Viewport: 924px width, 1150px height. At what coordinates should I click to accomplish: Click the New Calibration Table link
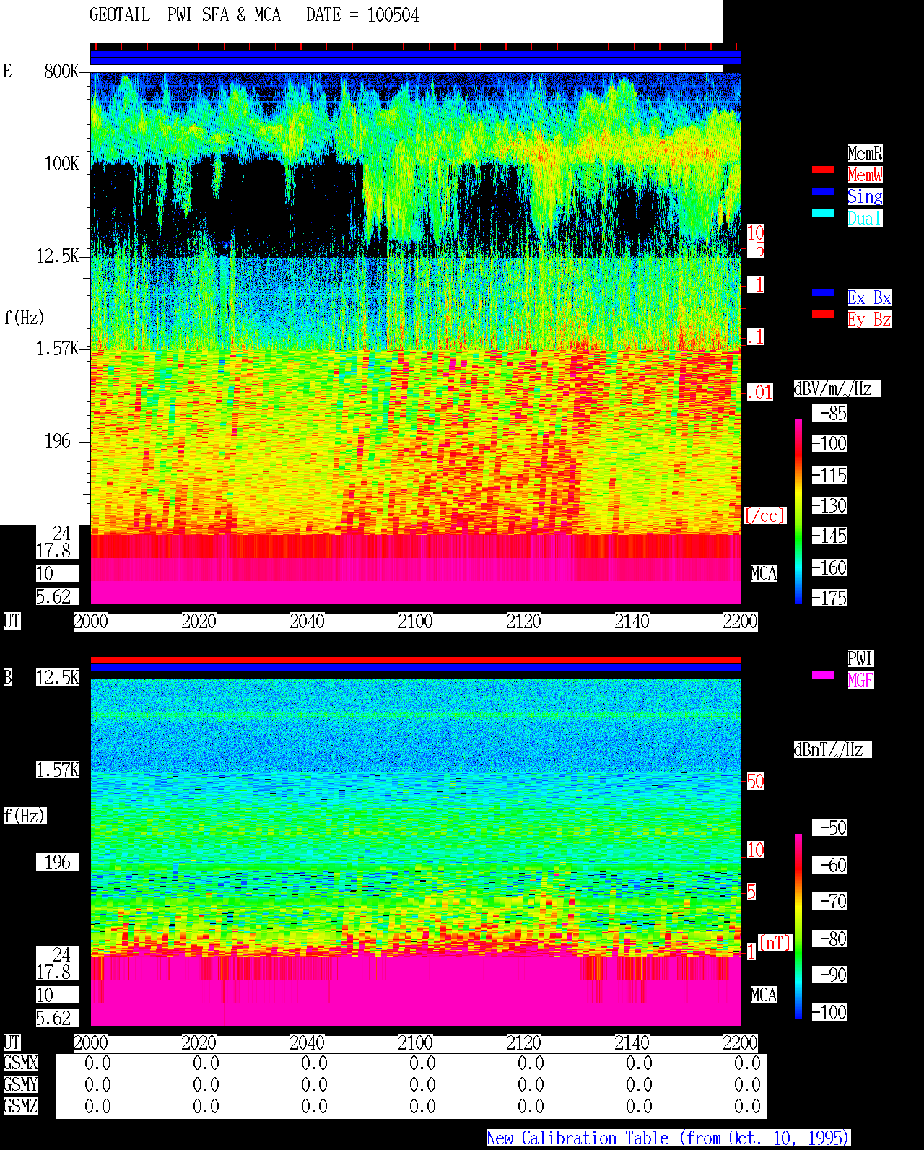click(668, 1138)
